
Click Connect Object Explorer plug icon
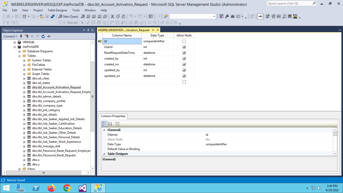coord(21,36)
